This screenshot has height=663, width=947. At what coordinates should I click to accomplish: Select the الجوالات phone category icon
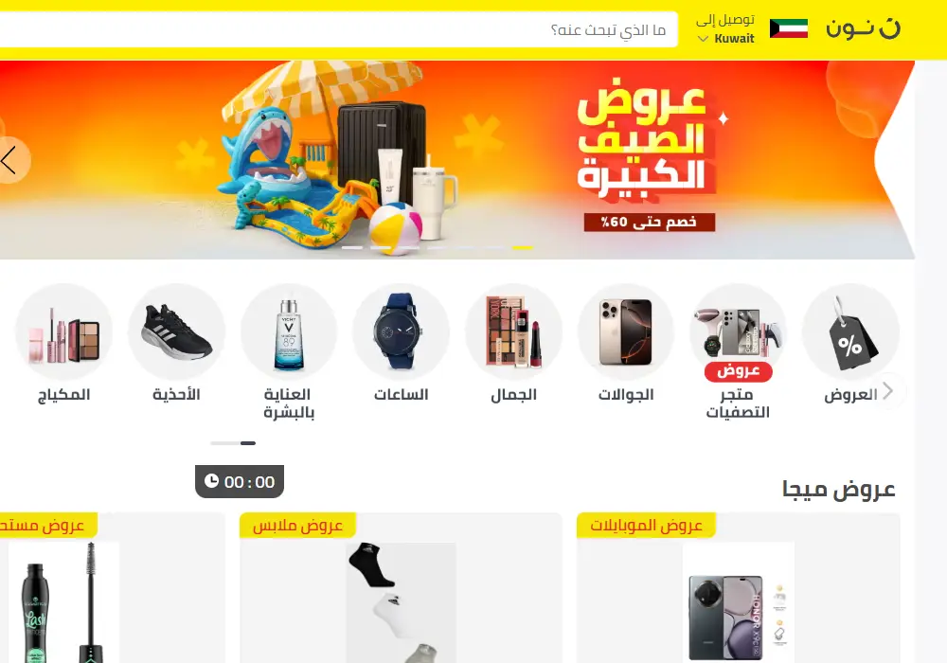(626, 331)
